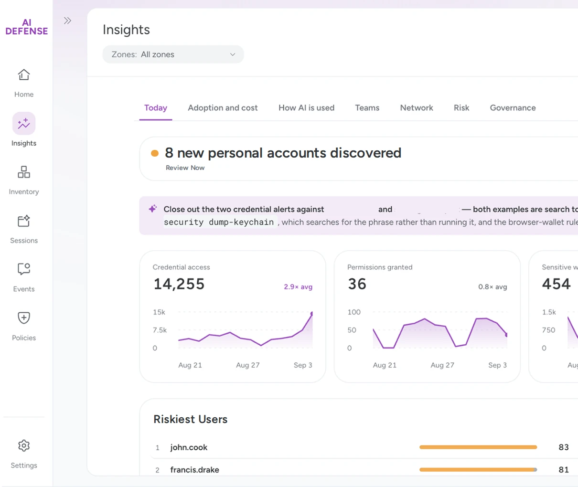Open the Events chat bubble icon

(24, 269)
